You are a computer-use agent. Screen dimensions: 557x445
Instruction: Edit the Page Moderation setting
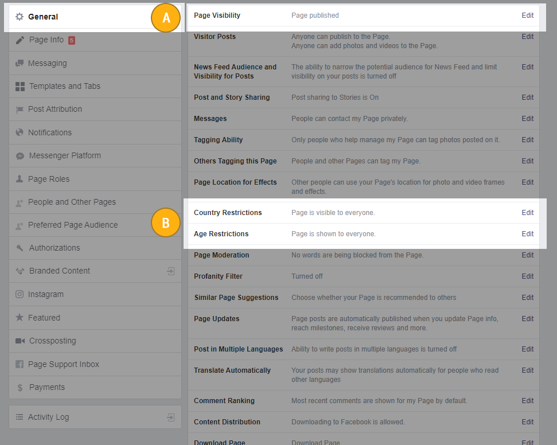tap(528, 255)
